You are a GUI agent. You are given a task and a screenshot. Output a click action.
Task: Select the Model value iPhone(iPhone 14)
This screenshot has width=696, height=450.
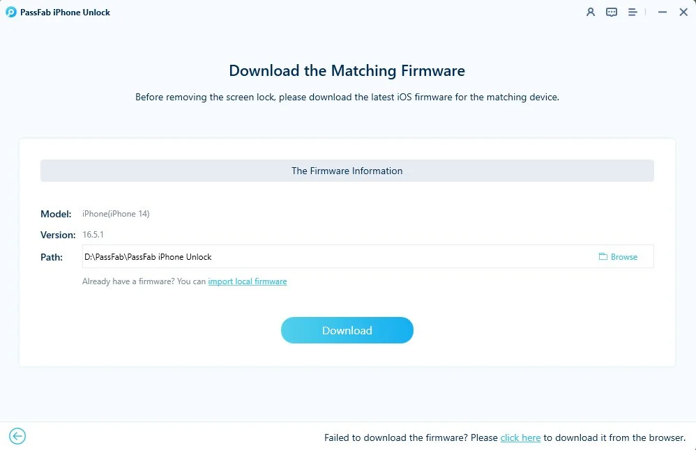pos(116,214)
